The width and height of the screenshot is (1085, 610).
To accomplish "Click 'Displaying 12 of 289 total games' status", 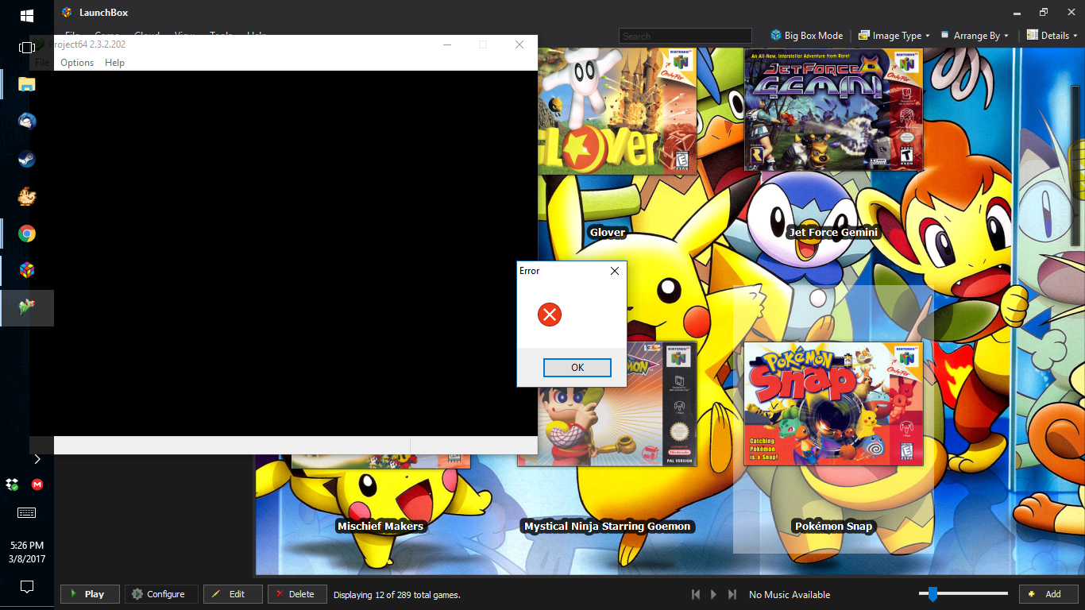I will coord(397,595).
